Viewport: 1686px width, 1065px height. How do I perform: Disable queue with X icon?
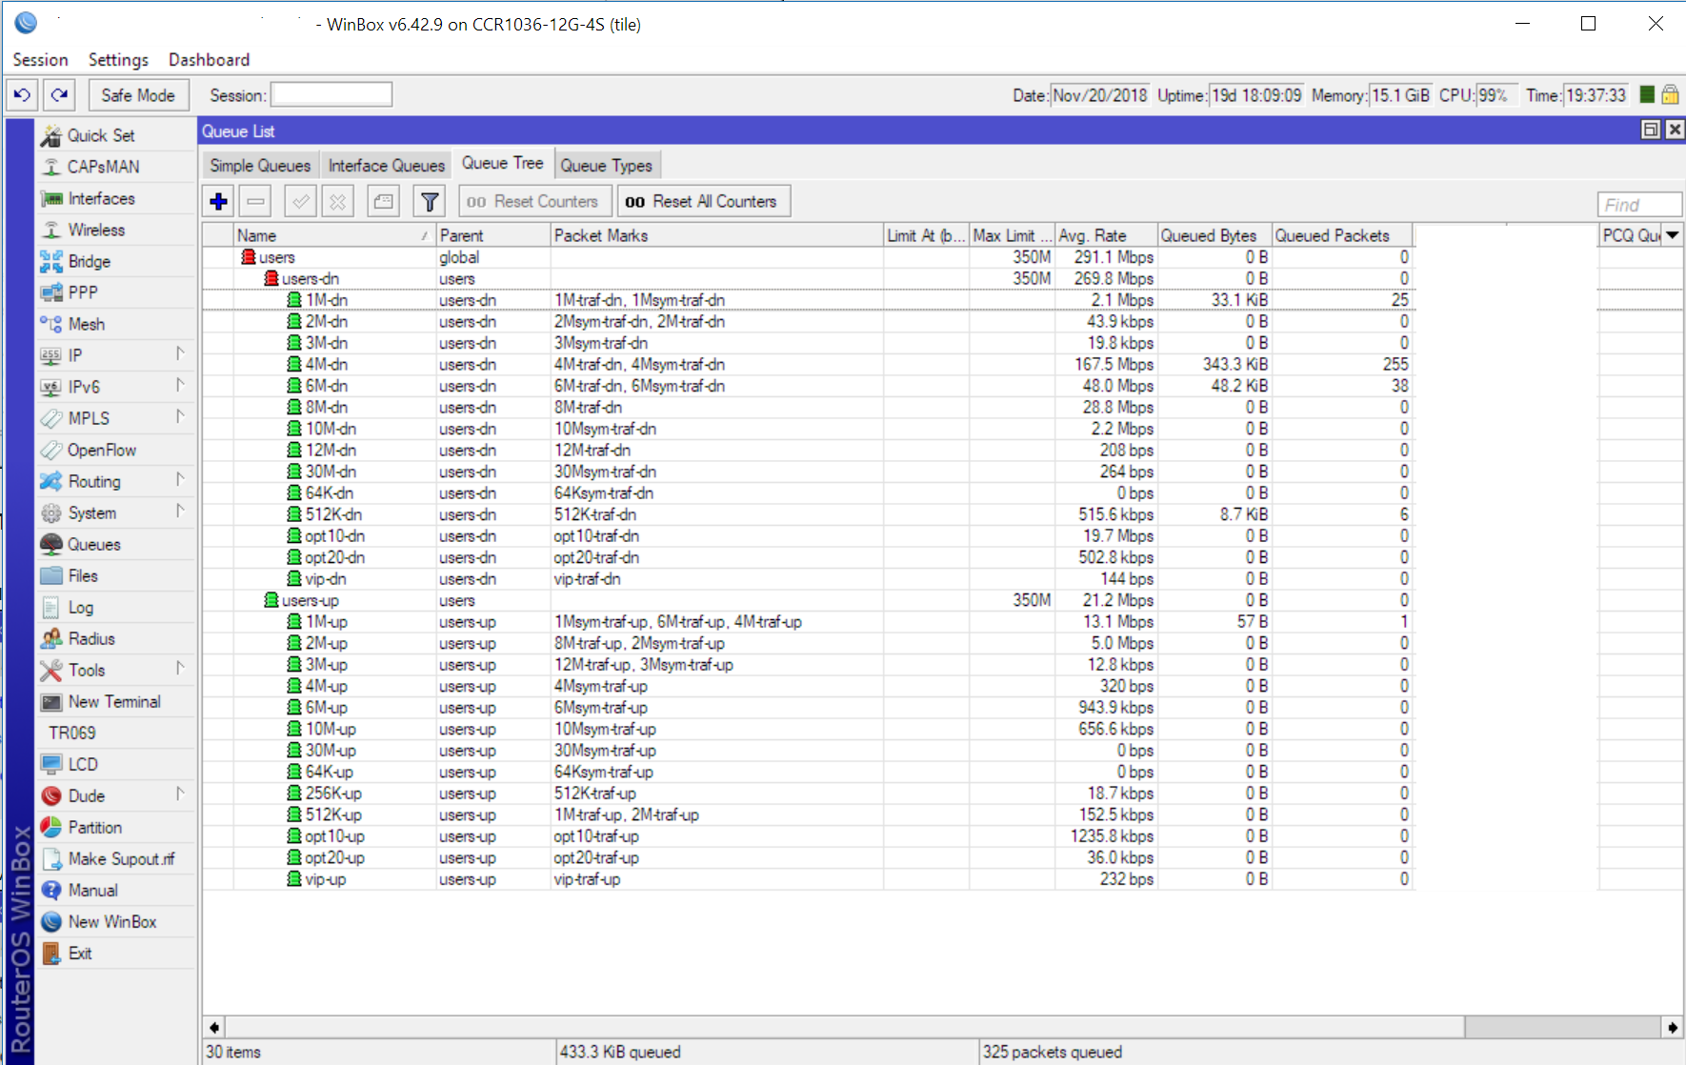(x=337, y=202)
